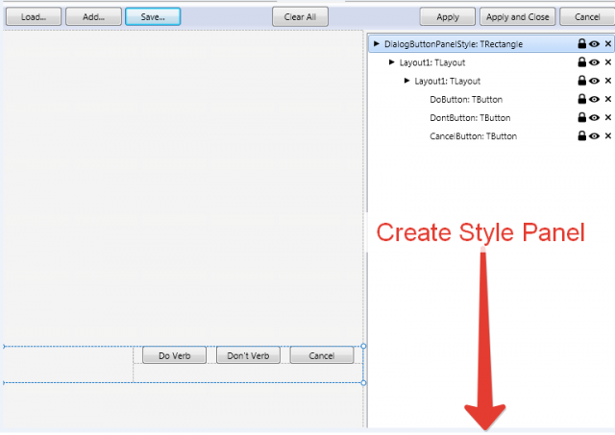Screen dimensions: 615x435
Task: Select DoButton: TButton in the tree
Action: tap(466, 100)
